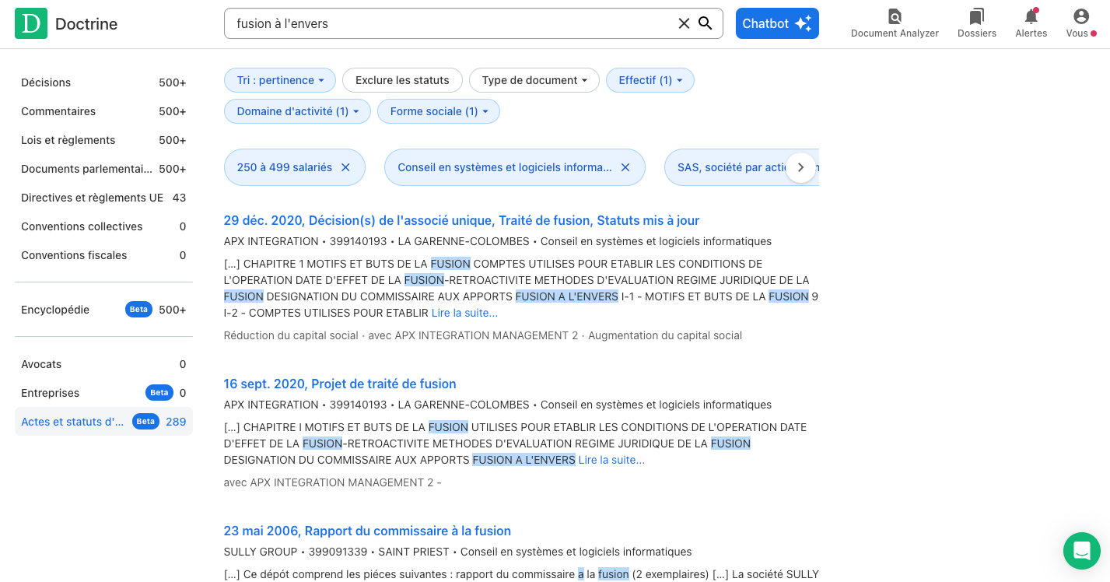Click Lire la suite in 16 sept. result
1110x582 pixels.
tap(611, 460)
